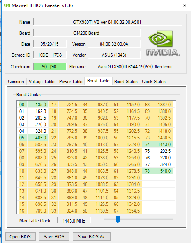Click index cell 00 in Boost Clocks
The height and width of the screenshot is (243, 191).
(23, 105)
